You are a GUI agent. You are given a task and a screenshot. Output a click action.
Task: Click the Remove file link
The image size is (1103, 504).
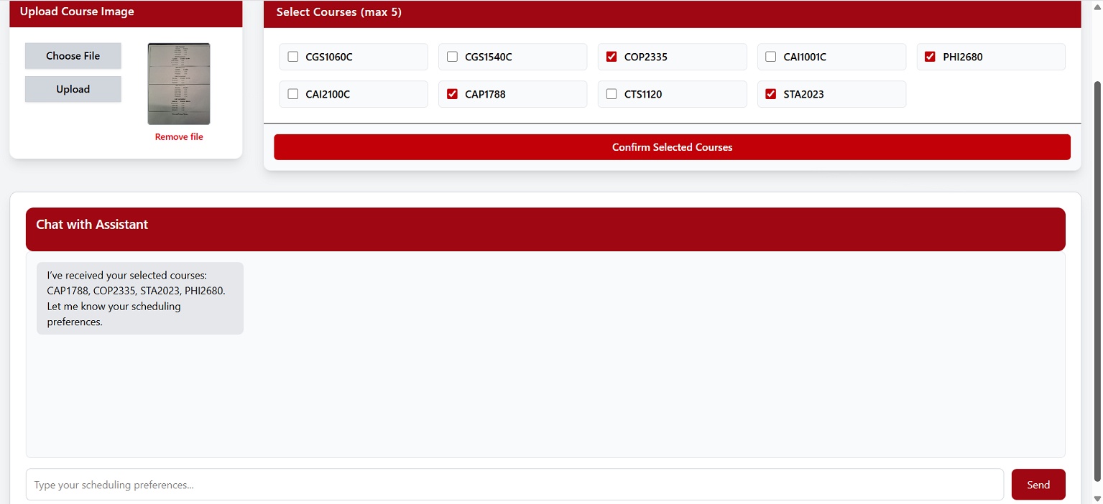tap(179, 137)
